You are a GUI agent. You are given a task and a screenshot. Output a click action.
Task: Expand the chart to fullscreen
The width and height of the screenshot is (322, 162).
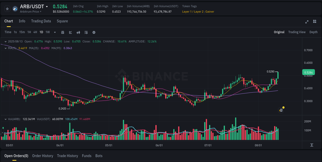[x=307, y=22]
